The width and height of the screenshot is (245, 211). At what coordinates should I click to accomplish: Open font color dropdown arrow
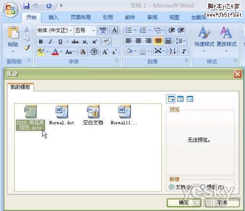[61, 52]
